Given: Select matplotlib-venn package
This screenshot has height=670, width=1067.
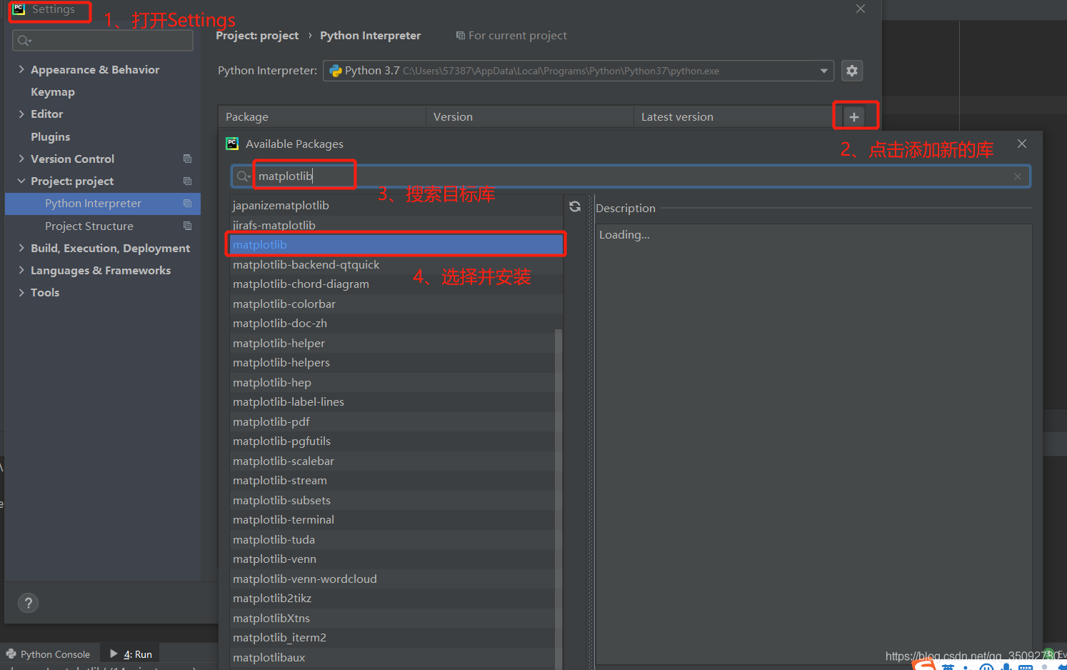Looking at the screenshot, I should [393, 559].
